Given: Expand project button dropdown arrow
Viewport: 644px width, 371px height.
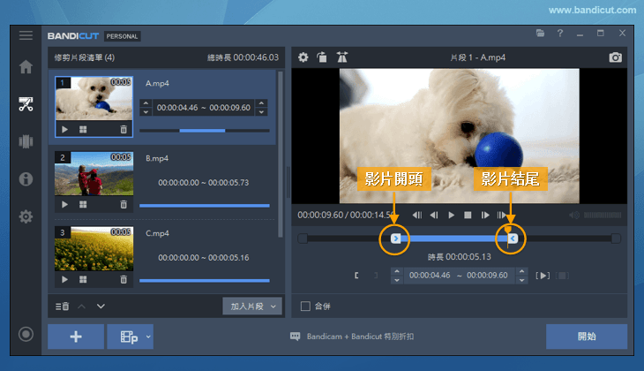Looking at the screenshot, I should tap(148, 337).
